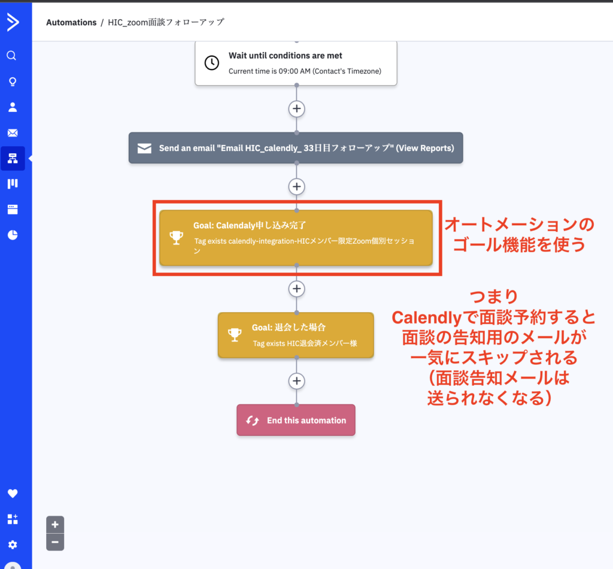Add step below Calendaly申し込み完了 goal
This screenshot has height=569, width=613.
tap(297, 289)
